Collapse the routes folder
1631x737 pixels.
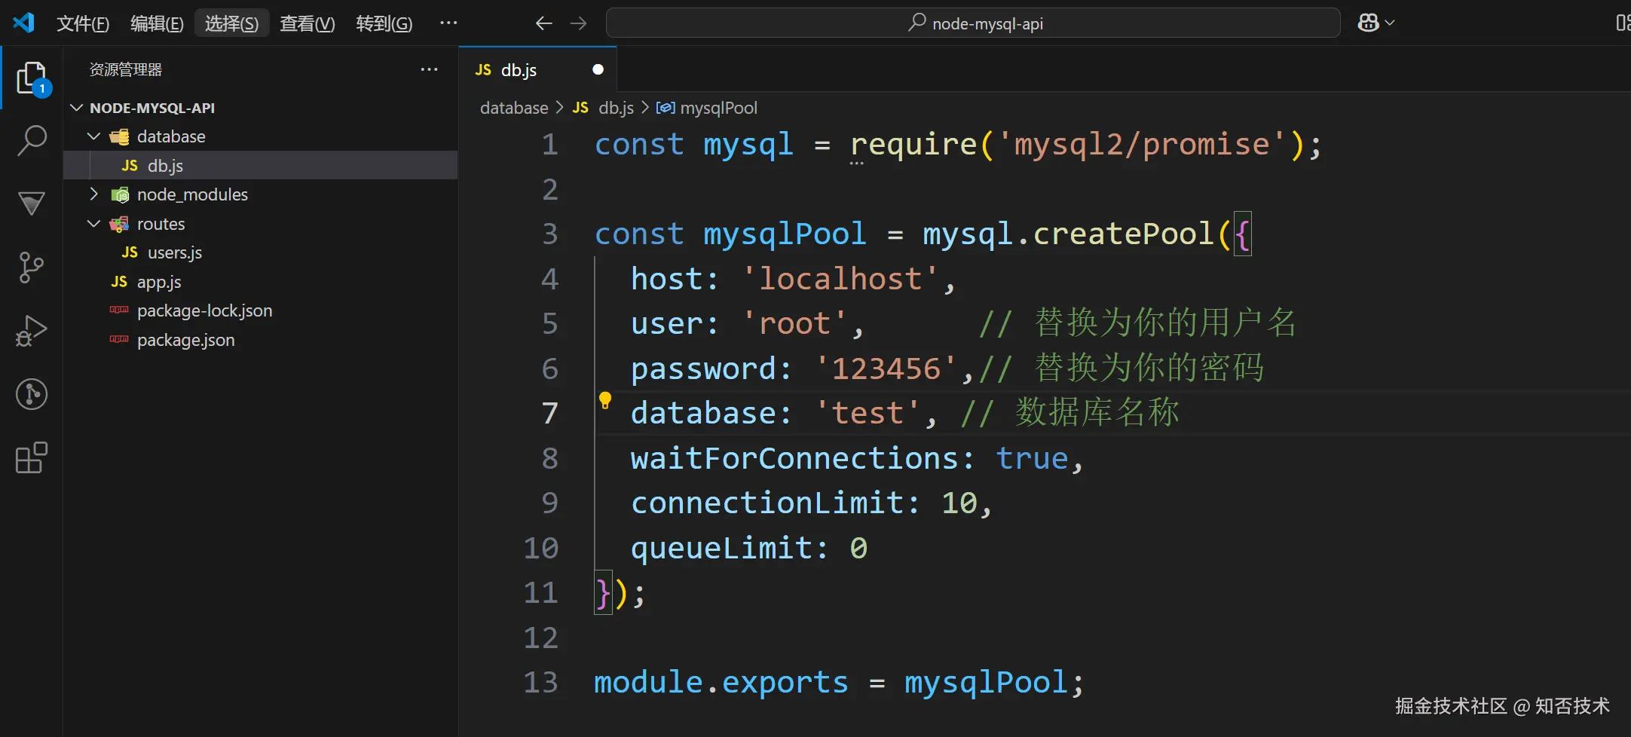click(x=94, y=224)
